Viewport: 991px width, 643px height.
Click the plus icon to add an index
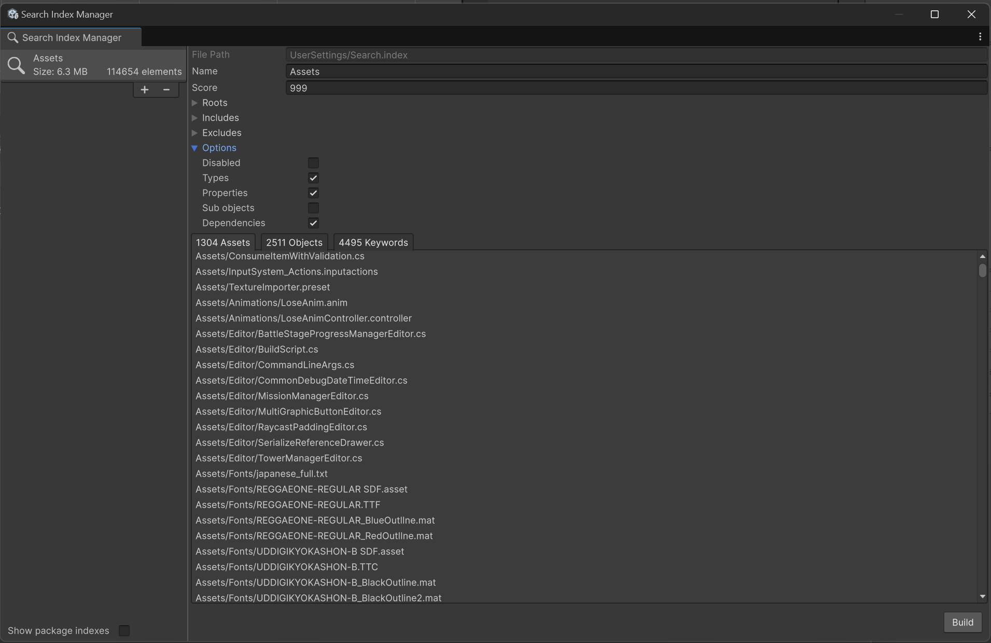click(145, 90)
